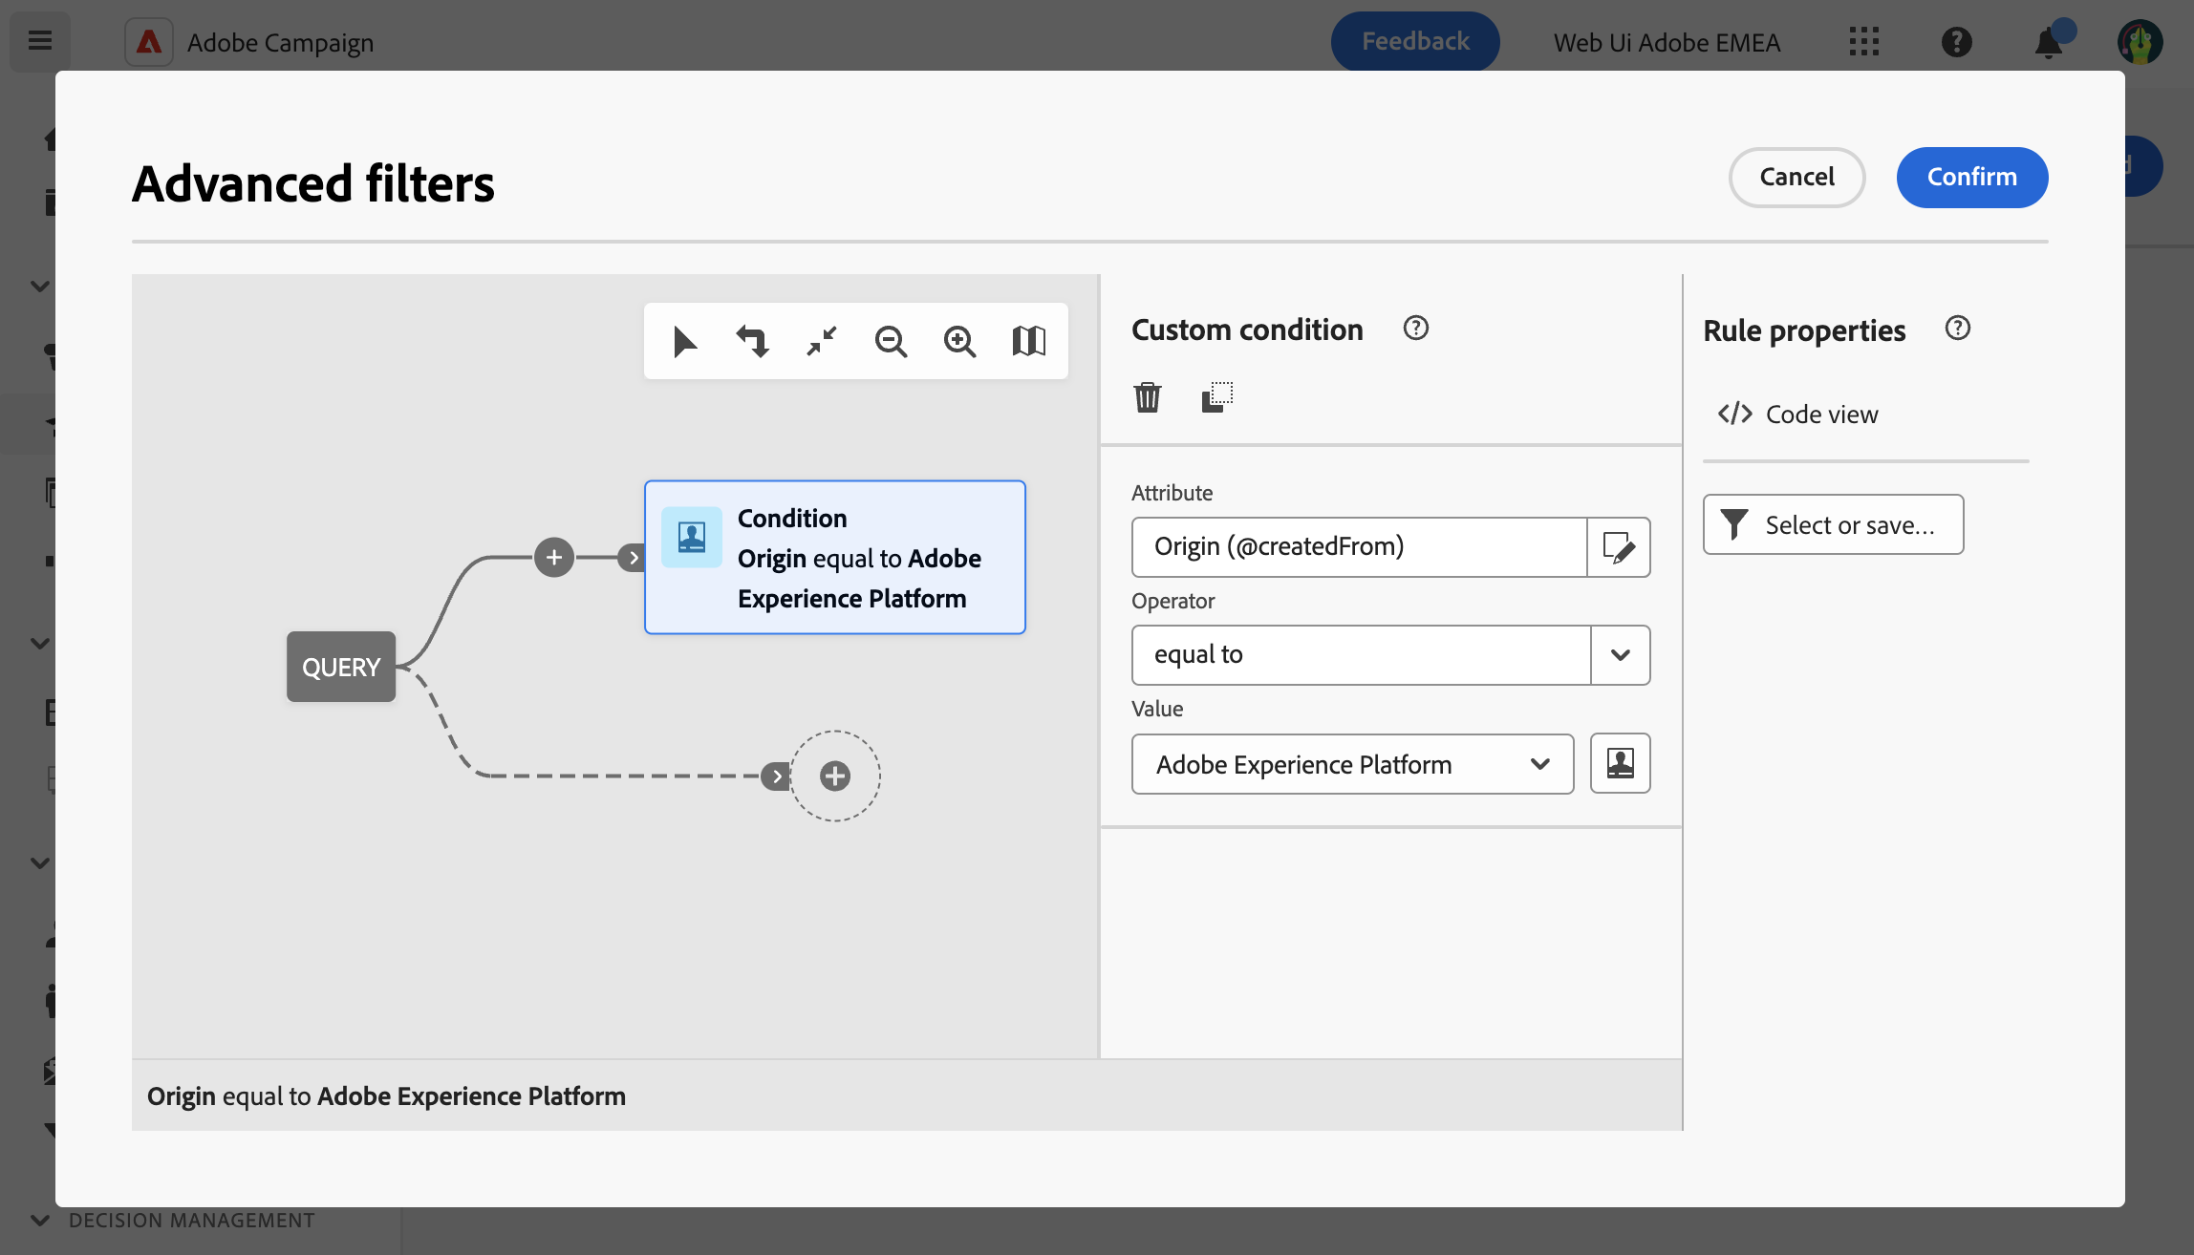The image size is (2194, 1255).
Task: Click the Cancel button
Action: tap(1796, 177)
